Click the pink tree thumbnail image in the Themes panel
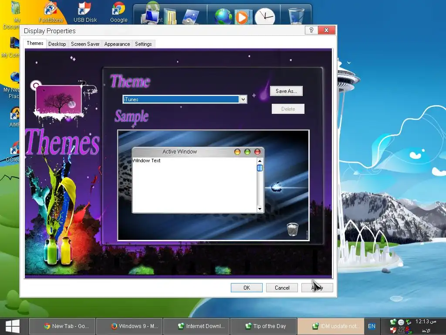446x335 pixels. (59, 100)
